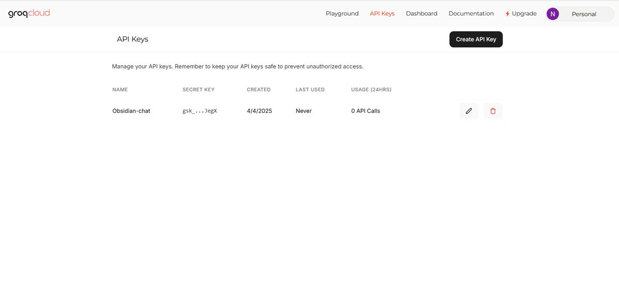Open Documentation from the top nav
The height and width of the screenshot is (298, 619).
[x=471, y=13]
